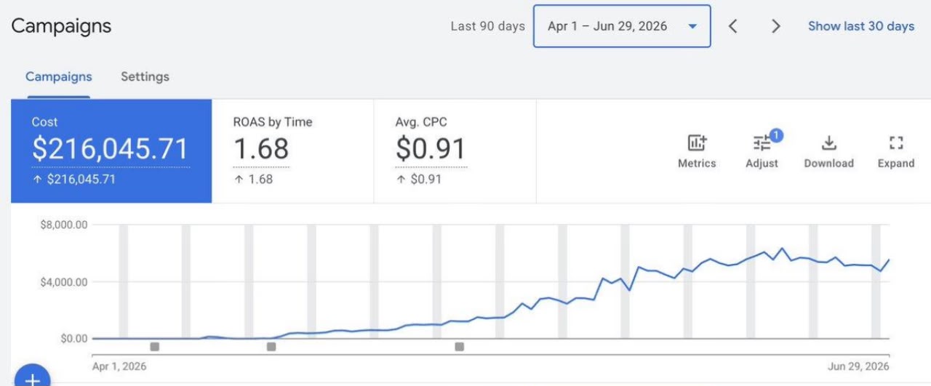Screen dimensions: 931x386
Task: Select the ROAS by Time metric card
Action: point(292,151)
